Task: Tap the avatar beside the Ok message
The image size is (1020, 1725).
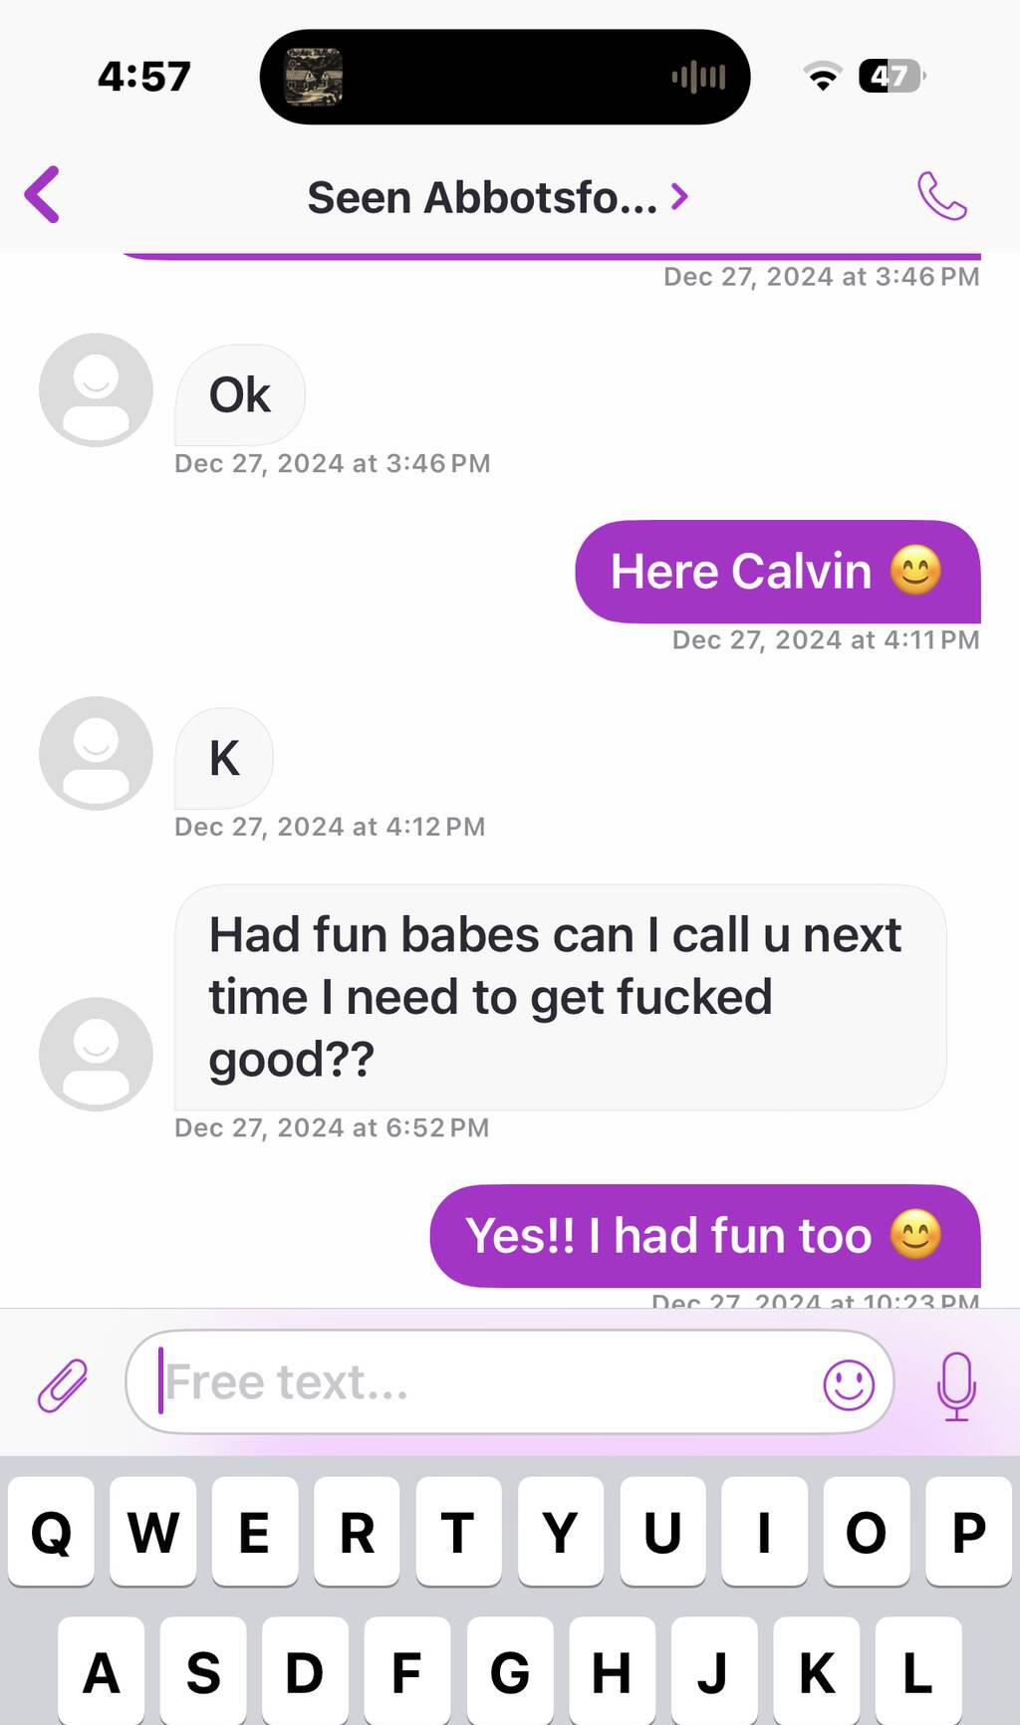Action: point(96,389)
